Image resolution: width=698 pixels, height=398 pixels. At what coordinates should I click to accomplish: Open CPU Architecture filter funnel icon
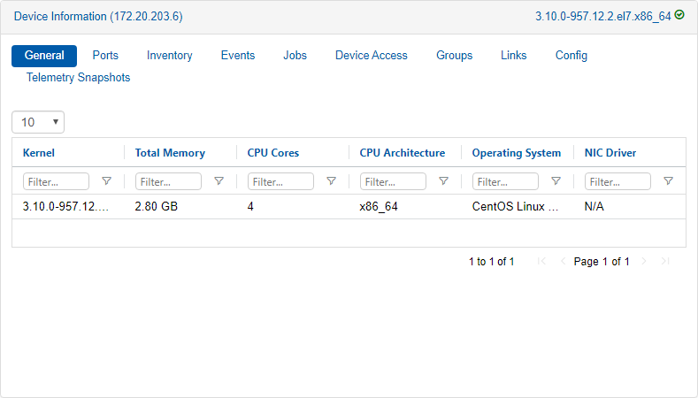pos(444,181)
